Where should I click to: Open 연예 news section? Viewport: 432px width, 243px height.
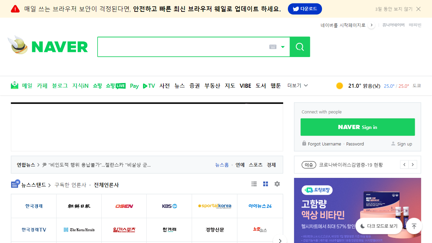tap(240, 165)
